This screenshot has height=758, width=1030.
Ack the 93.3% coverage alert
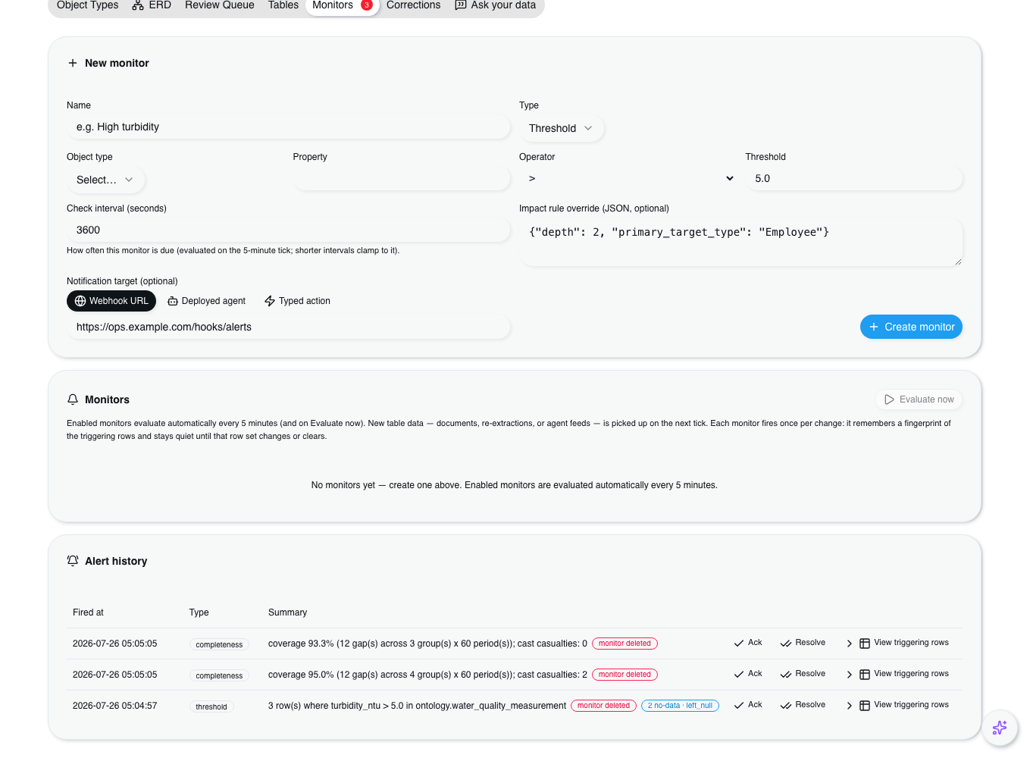point(748,643)
